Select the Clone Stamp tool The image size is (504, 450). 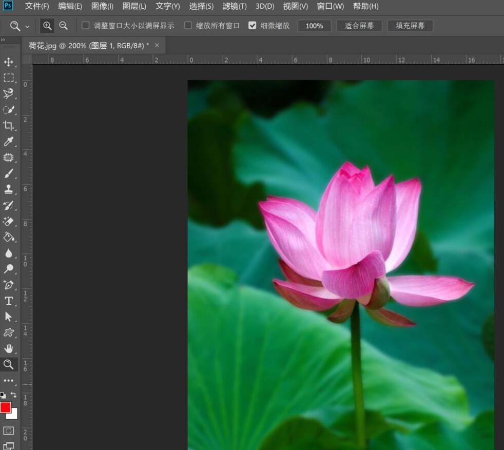[8, 189]
